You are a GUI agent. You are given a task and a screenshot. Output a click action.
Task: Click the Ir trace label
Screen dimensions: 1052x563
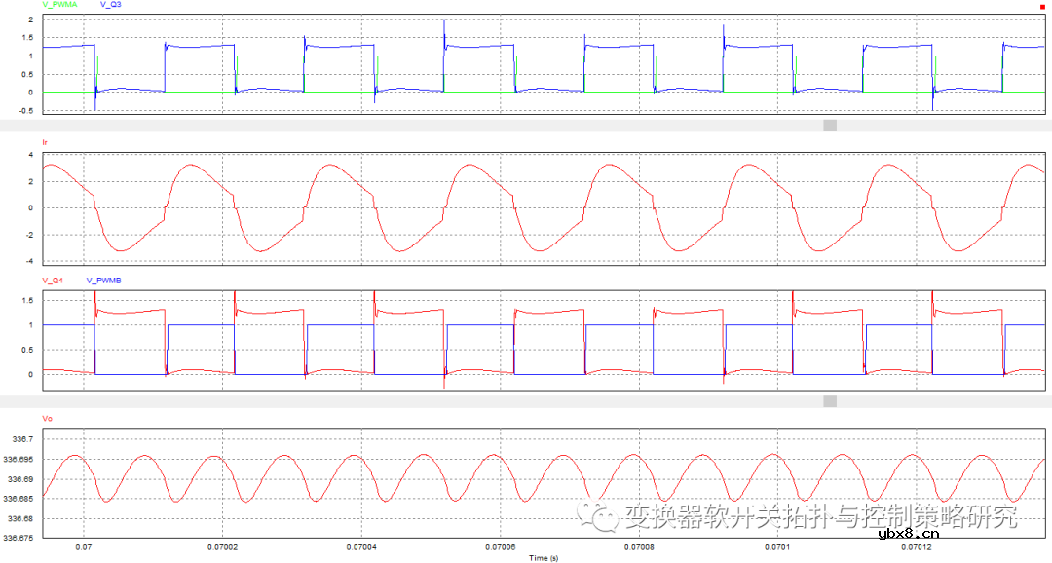[45, 142]
